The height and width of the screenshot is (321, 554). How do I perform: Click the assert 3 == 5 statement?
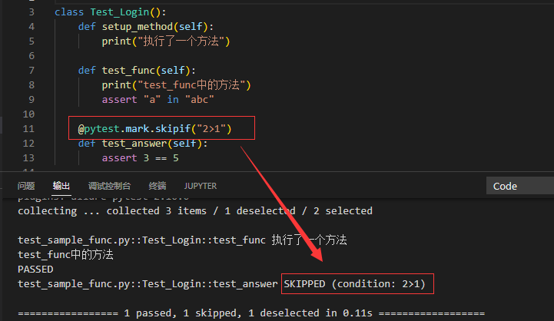pyautogui.click(x=146, y=157)
